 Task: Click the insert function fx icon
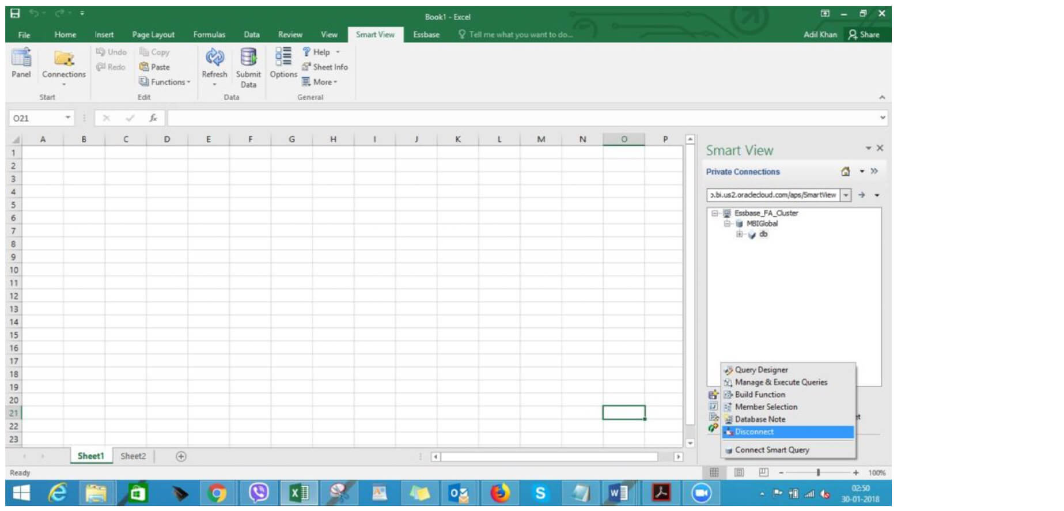(x=153, y=118)
